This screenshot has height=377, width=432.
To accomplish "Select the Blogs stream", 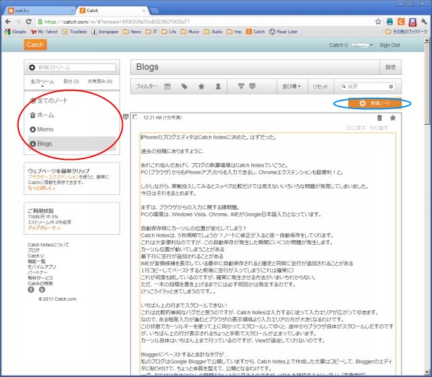I will (x=72, y=144).
